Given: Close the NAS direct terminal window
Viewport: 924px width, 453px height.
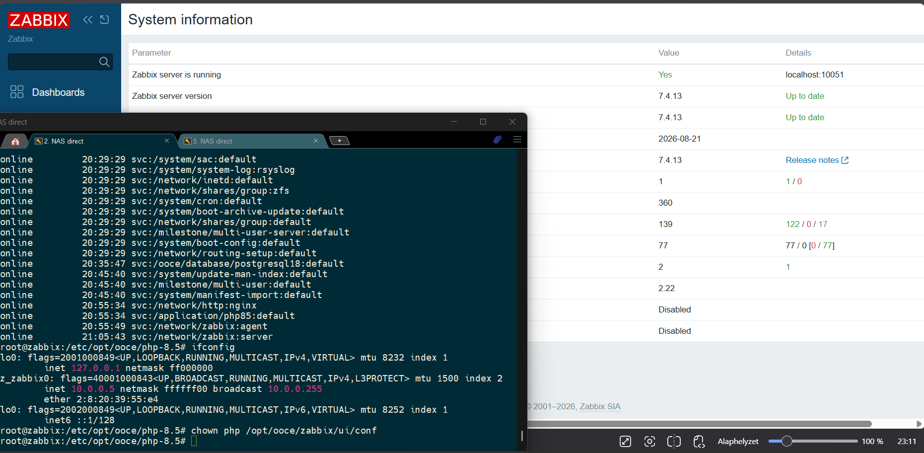Looking at the screenshot, I should coord(512,122).
